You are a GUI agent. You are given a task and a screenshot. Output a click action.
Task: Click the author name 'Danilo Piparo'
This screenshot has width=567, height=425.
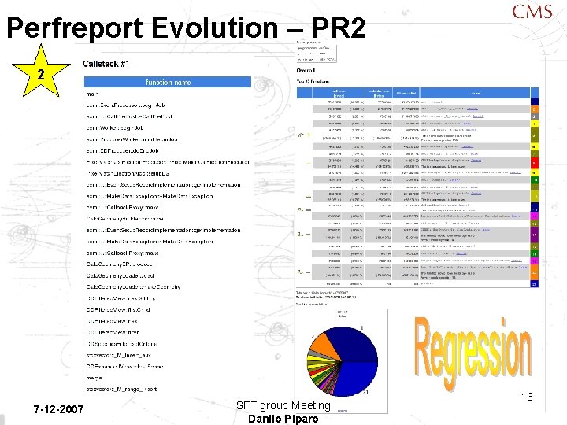tap(283, 419)
